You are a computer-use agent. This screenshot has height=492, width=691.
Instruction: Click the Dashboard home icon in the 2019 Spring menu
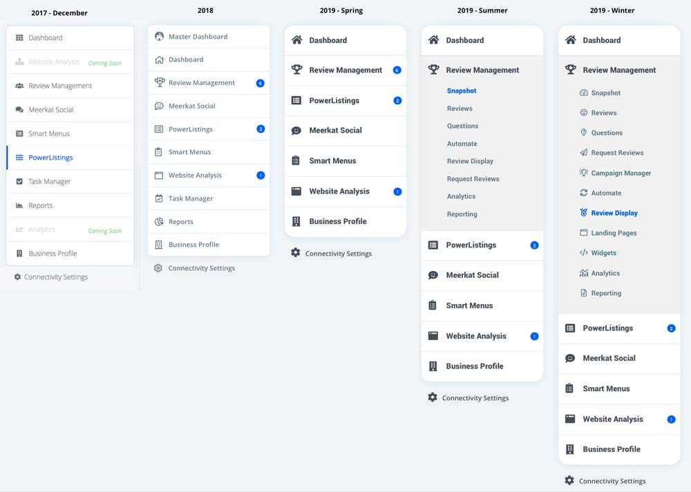297,39
